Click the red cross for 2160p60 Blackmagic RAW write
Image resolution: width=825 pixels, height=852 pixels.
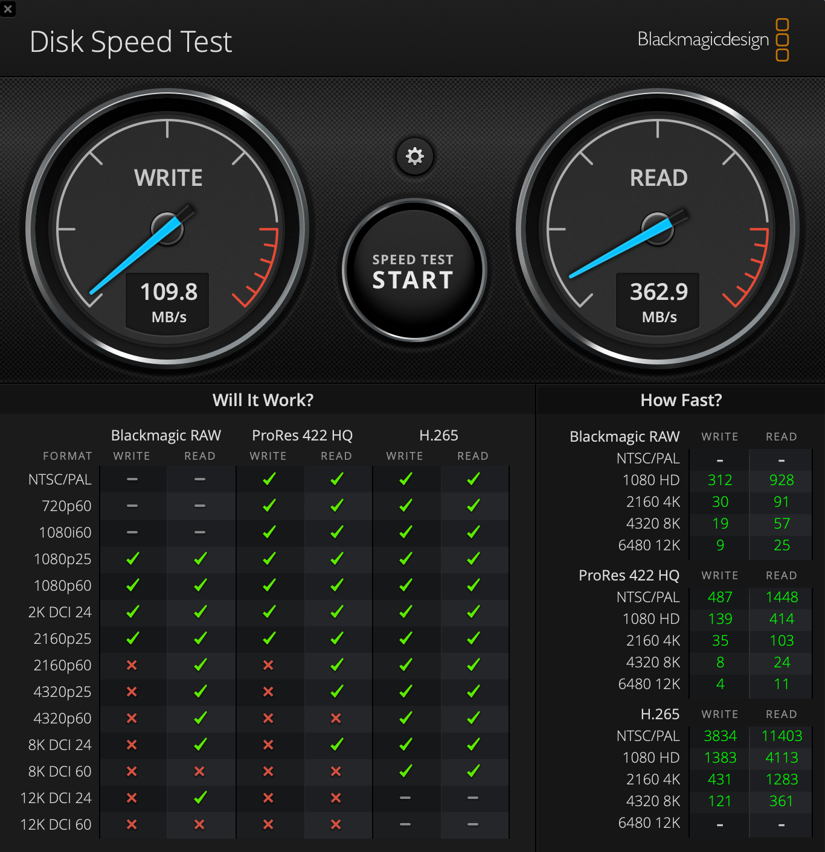tap(132, 665)
